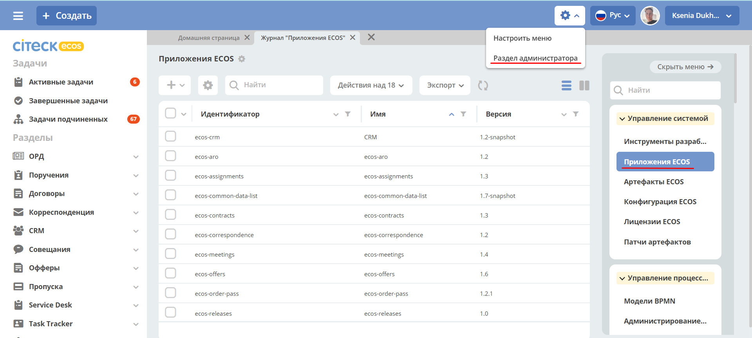Image resolution: width=752 pixels, height=338 pixels.
Task: Click the Создать button
Action: click(x=67, y=16)
